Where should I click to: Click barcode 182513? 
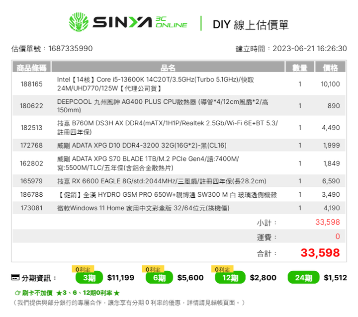31,128
